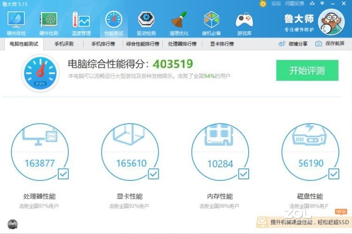Minimize the 鲁大师 window

click(x=333, y=4)
